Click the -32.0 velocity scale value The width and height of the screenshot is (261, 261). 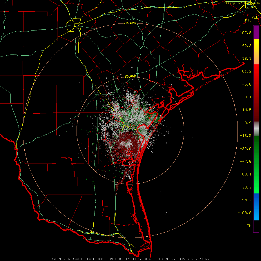point(246,149)
